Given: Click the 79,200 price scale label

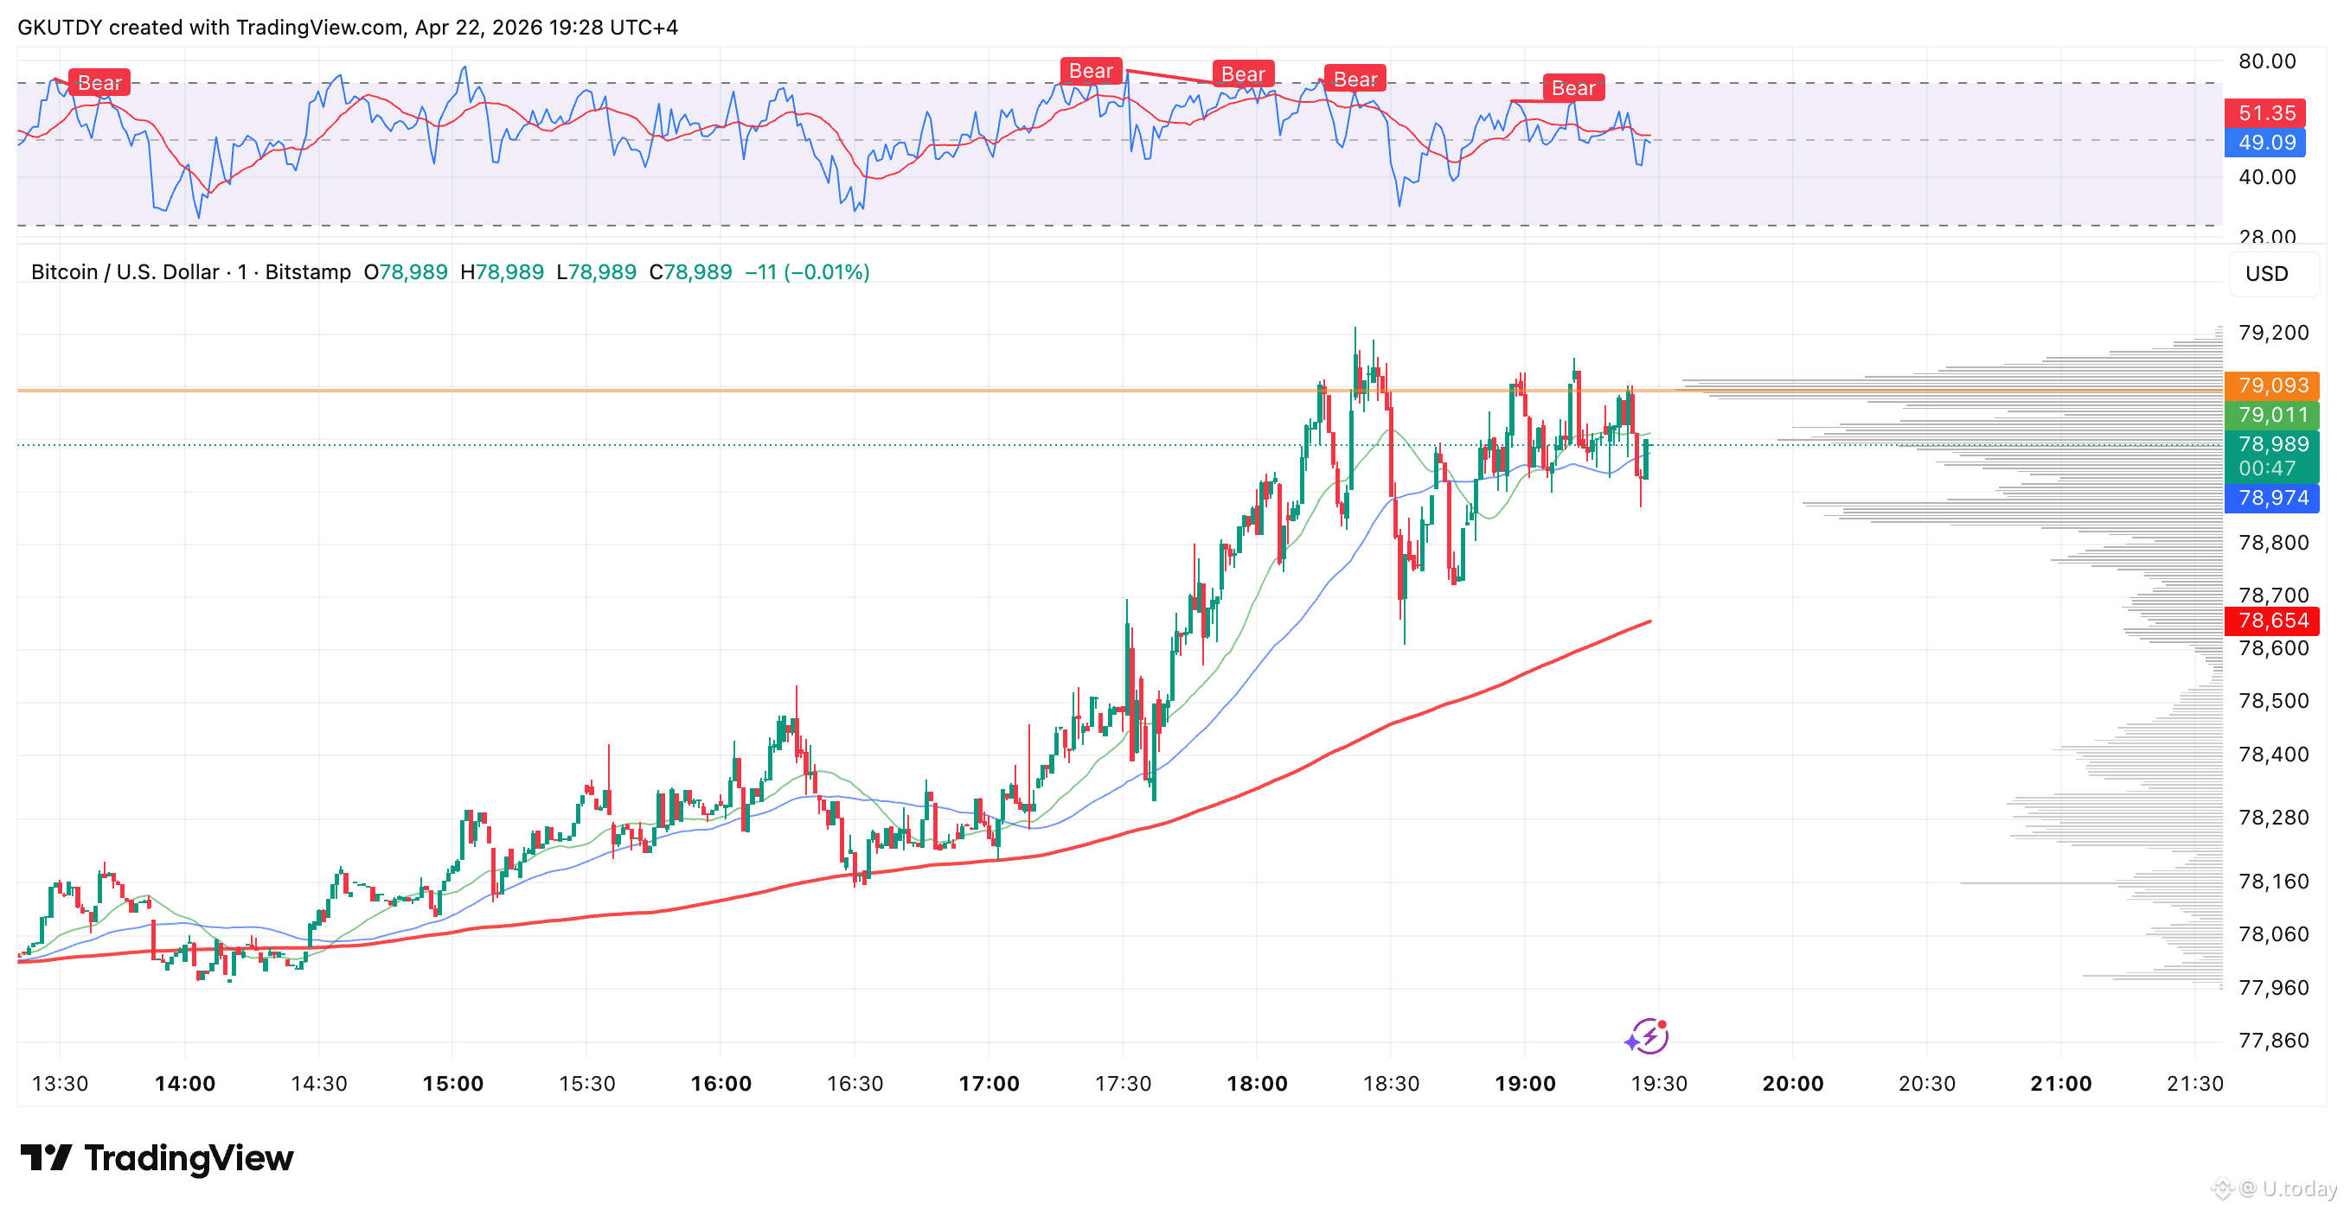Looking at the screenshot, I should point(2273,333).
